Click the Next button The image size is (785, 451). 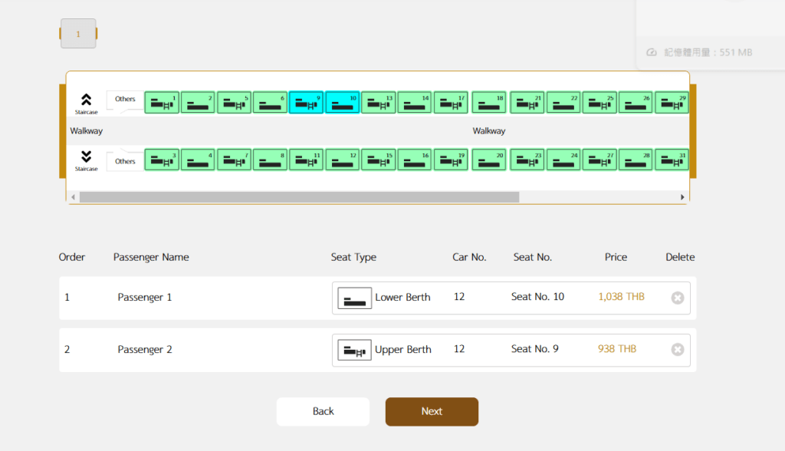[432, 412]
